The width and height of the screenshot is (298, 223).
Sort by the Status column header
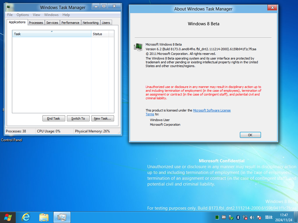(x=100, y=34)
